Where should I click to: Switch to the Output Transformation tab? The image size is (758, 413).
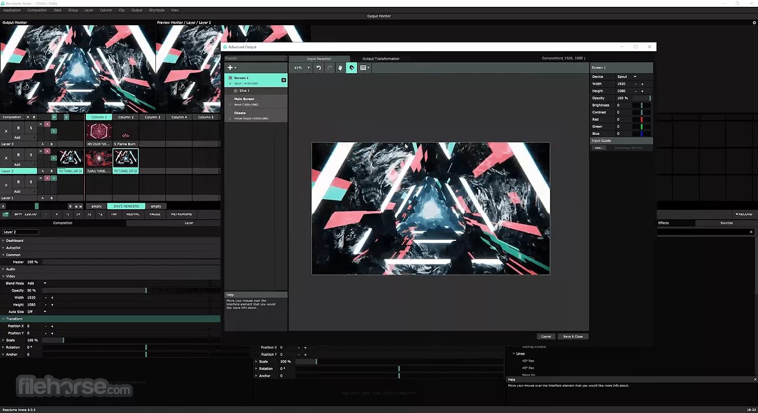(x=381, y=58)
